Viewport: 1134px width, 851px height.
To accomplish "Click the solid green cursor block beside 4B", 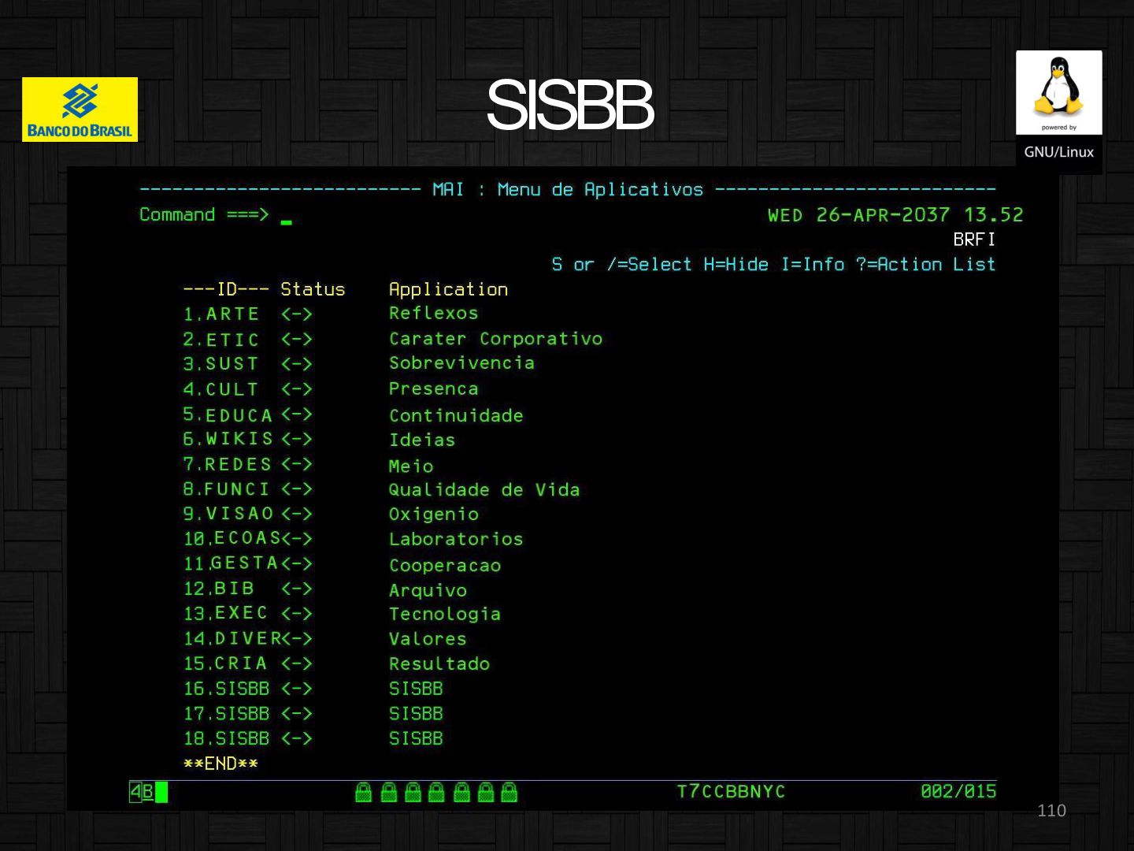I will click(161, 792).
